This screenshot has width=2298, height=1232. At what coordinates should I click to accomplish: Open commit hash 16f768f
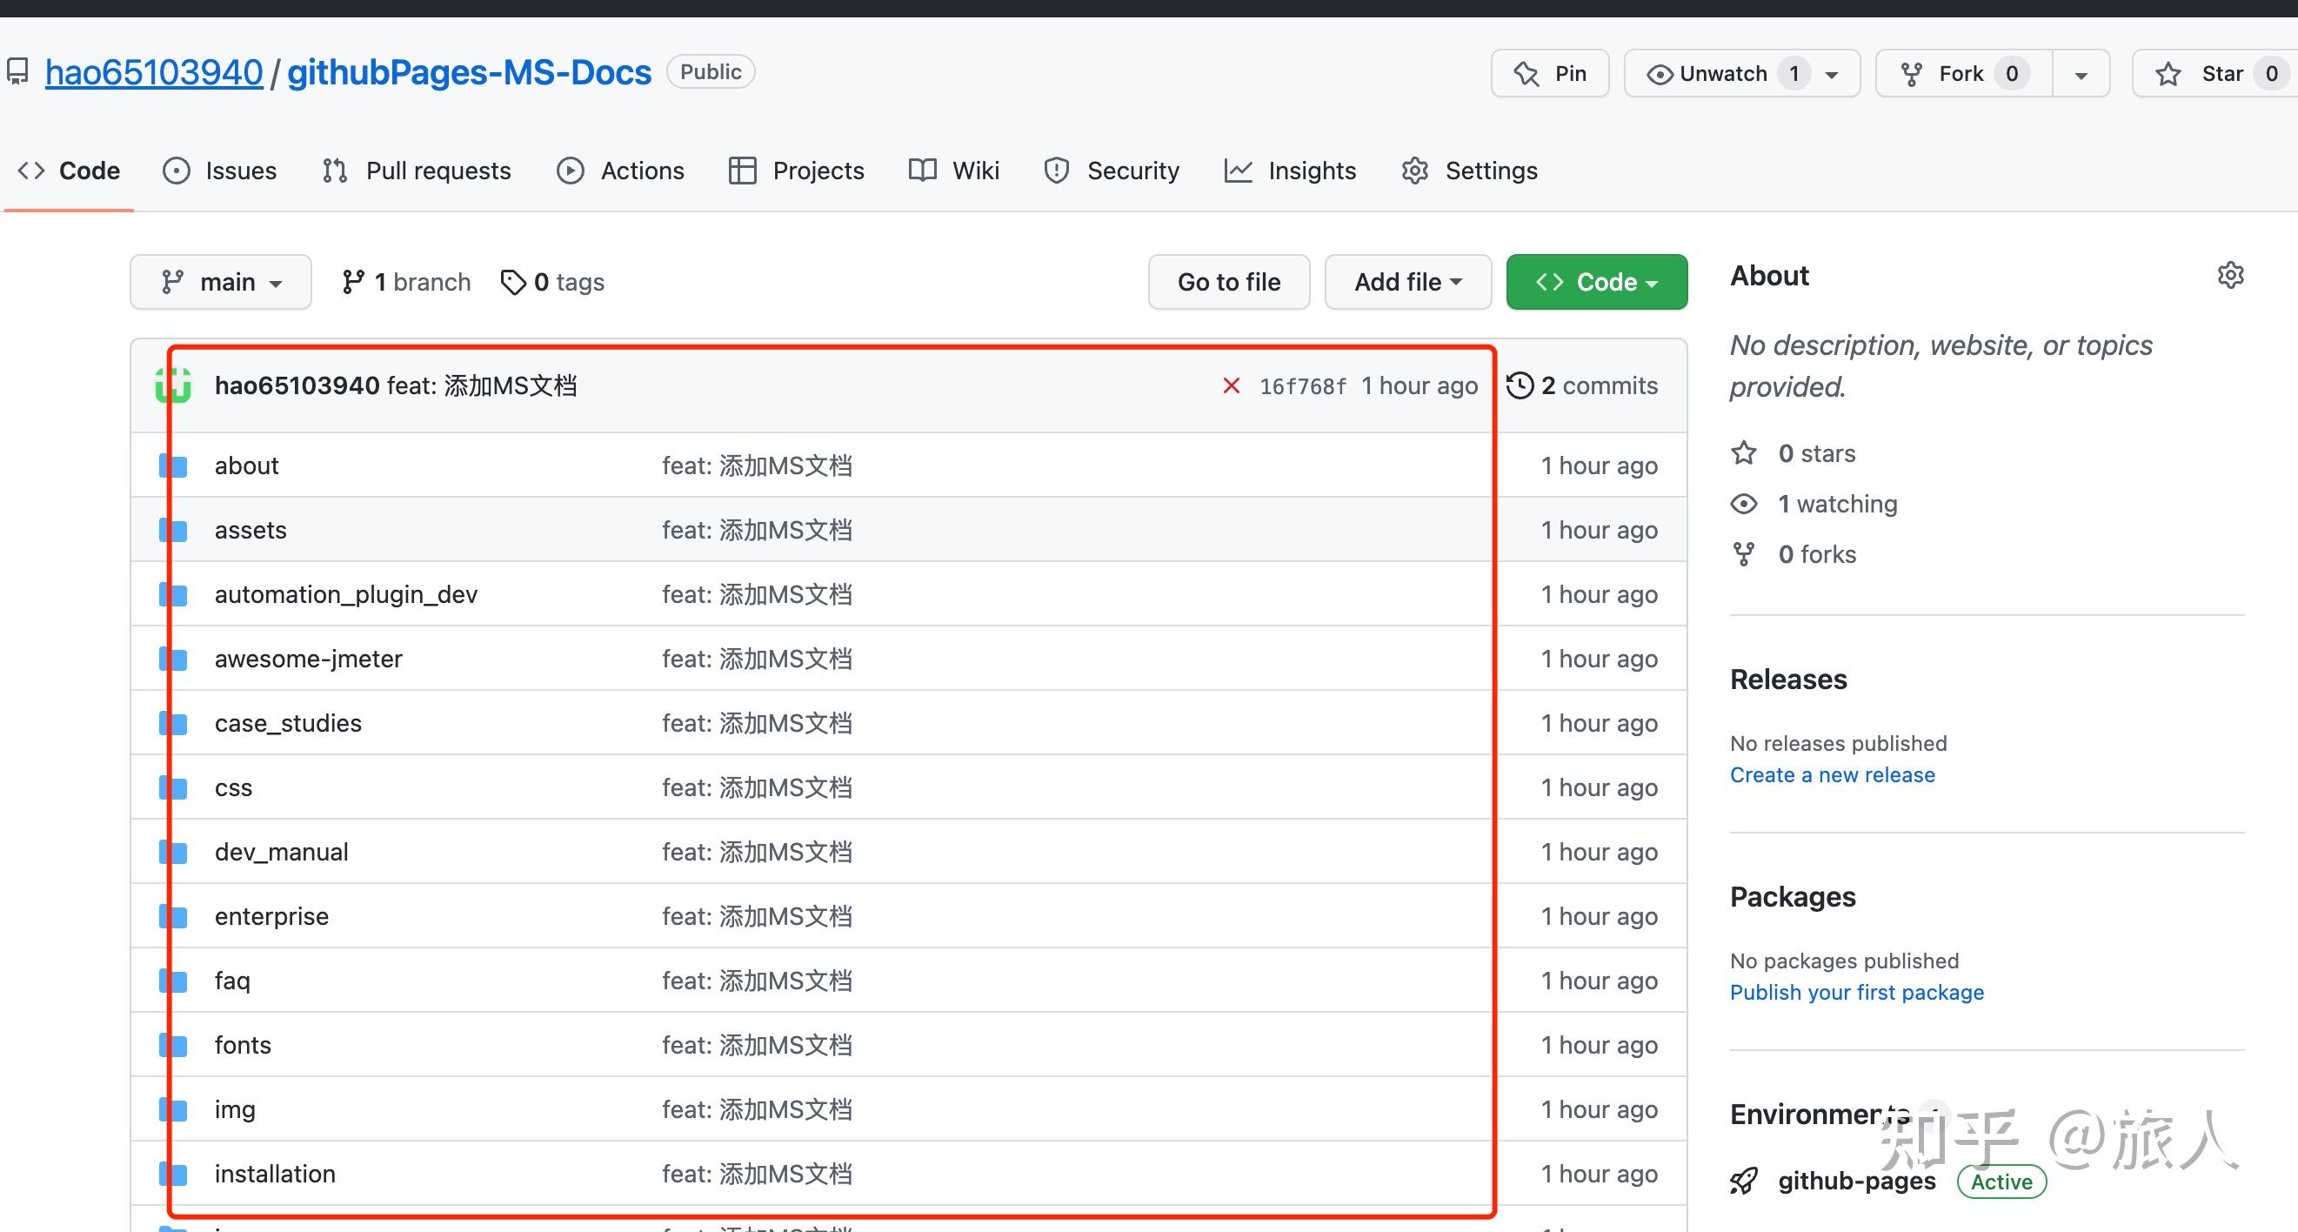[x=1302, y=386]
